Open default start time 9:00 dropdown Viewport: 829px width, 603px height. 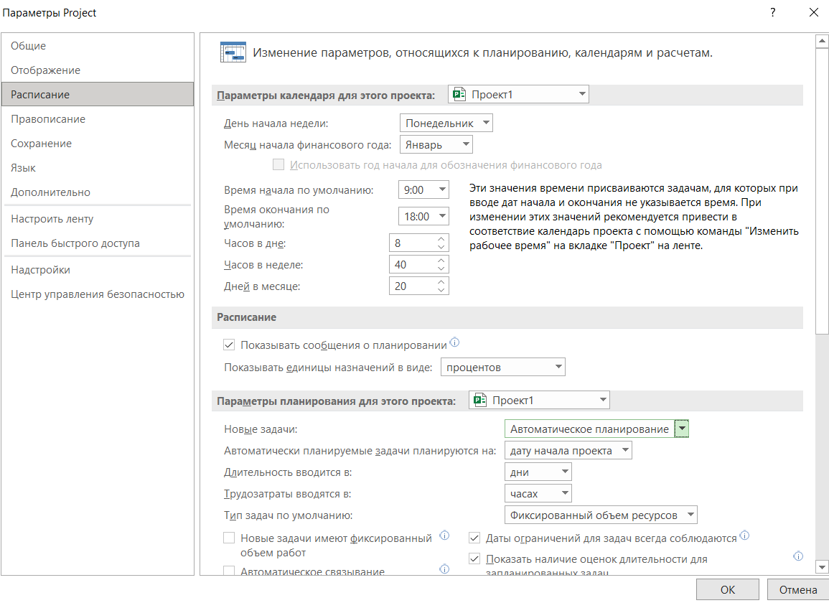point(423,190)
